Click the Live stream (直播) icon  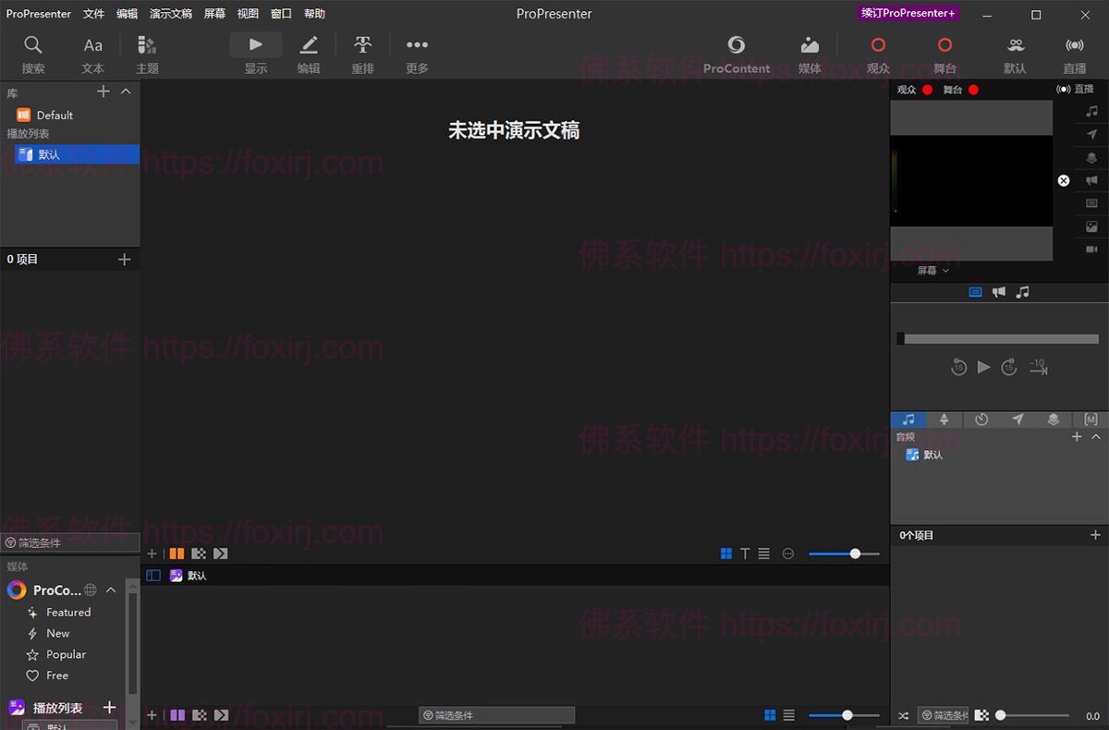pyautogui.click(x=1074, y=54)
